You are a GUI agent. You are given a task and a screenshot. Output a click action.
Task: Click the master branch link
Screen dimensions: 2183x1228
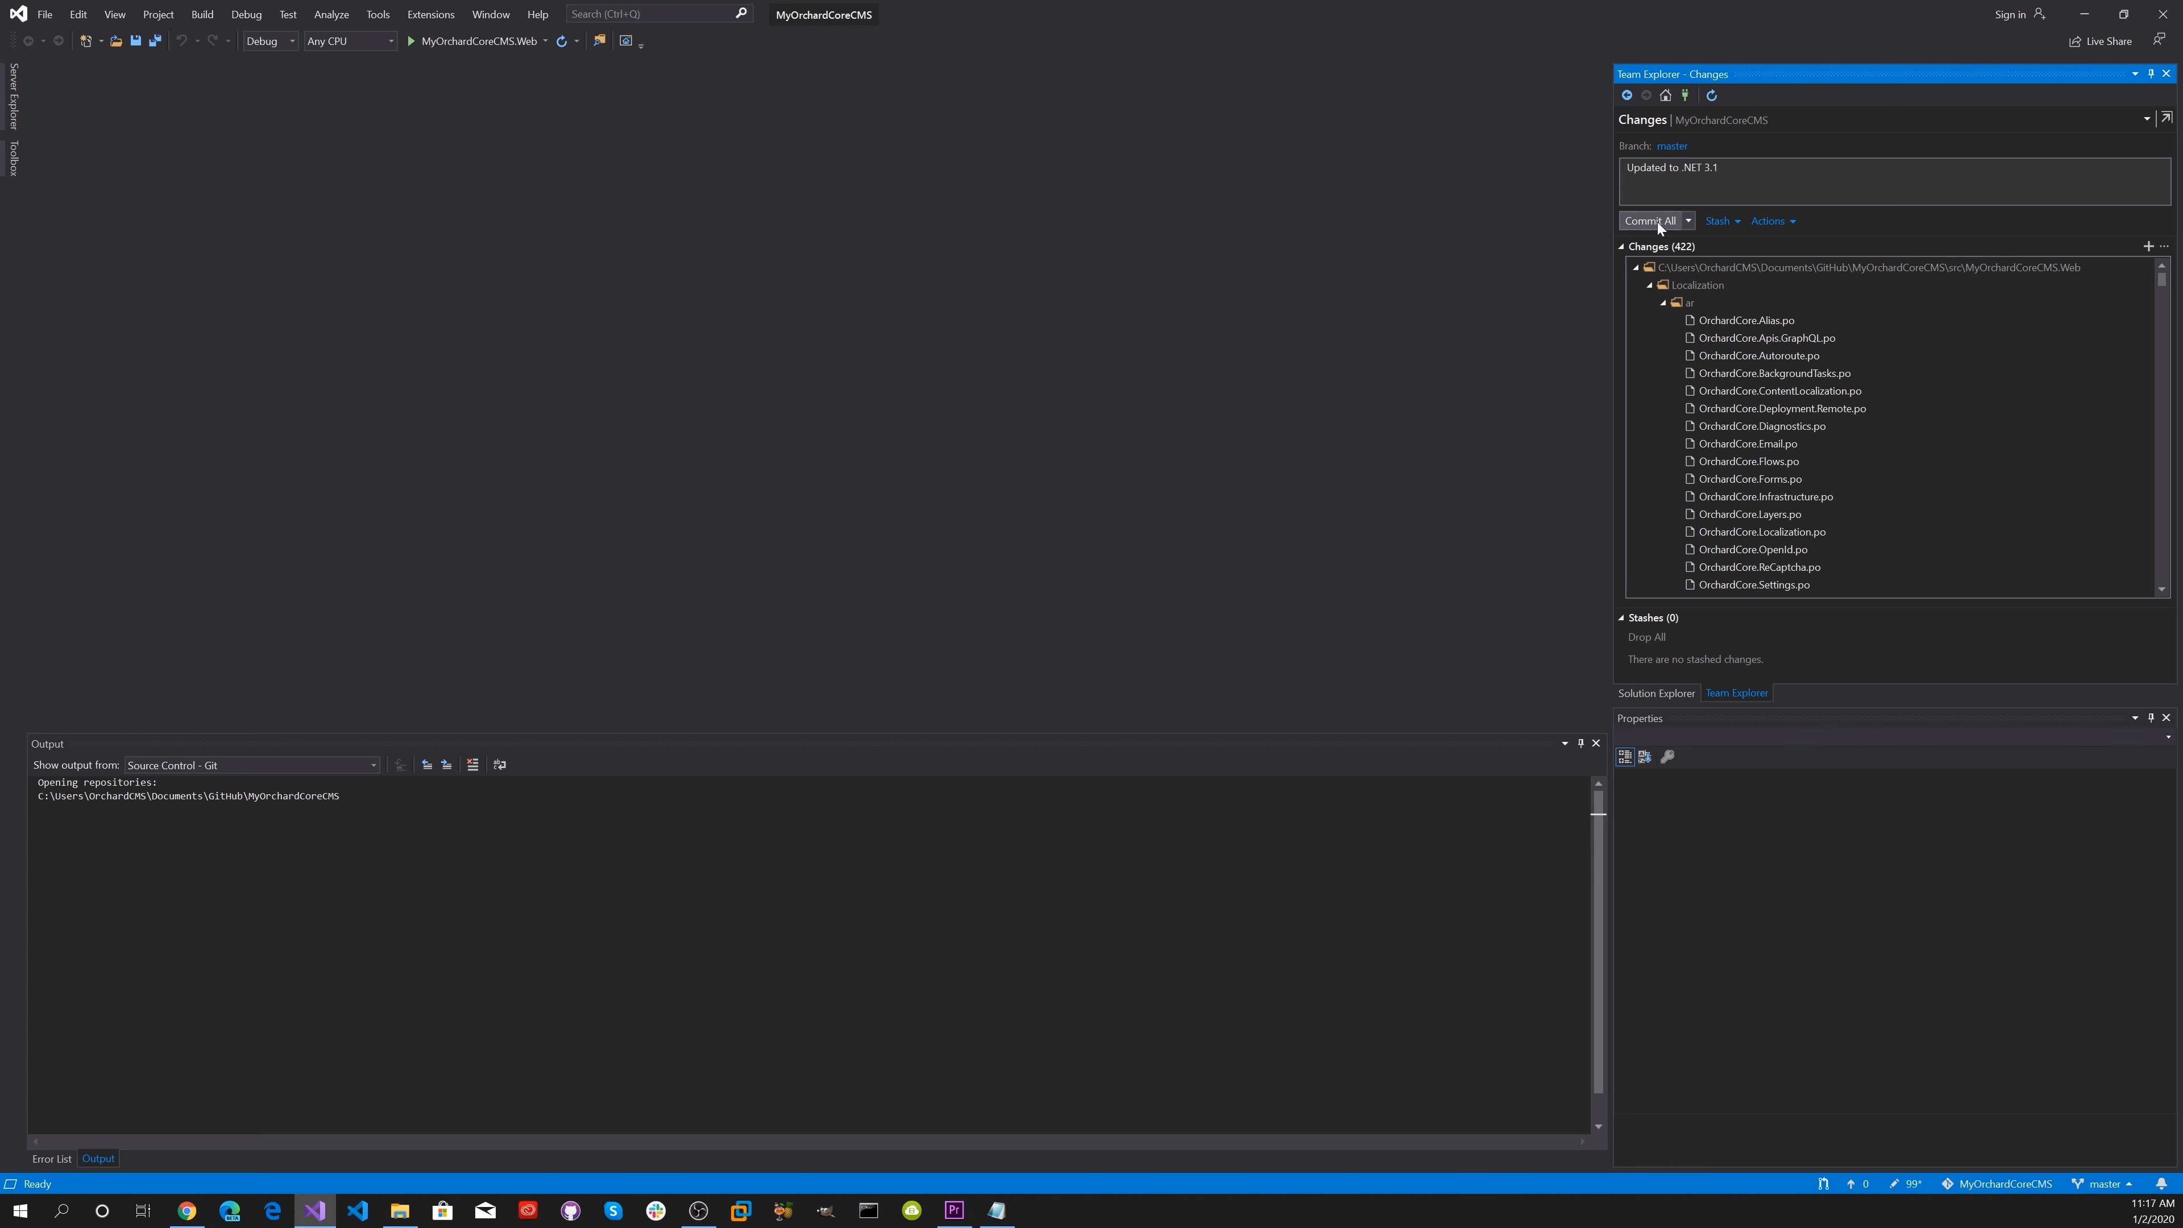pyautogui.click(x=1672, y=146)
